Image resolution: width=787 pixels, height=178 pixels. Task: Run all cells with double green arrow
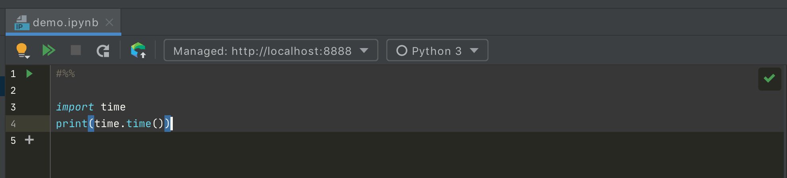(x=49, y=50)
